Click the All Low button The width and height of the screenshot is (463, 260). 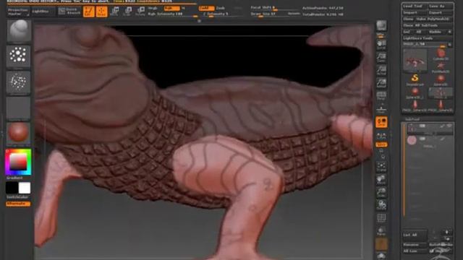[x=415, y=251]
